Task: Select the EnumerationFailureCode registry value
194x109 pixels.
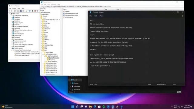Action: [x=72, y=13]
